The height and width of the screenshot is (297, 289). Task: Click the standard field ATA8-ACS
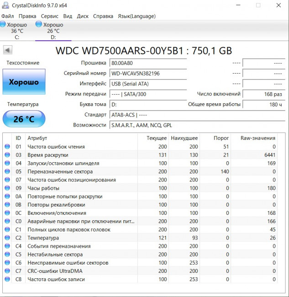[197, 115]
